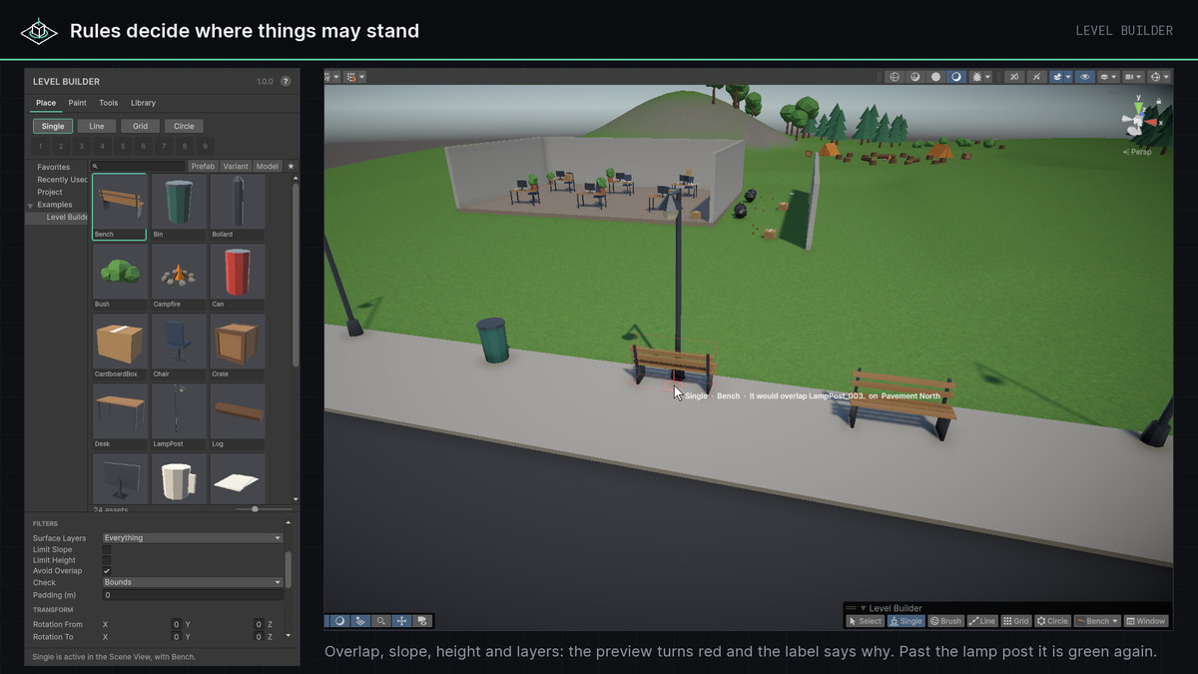Toggle scene audio mute icon

point(1036,76)
